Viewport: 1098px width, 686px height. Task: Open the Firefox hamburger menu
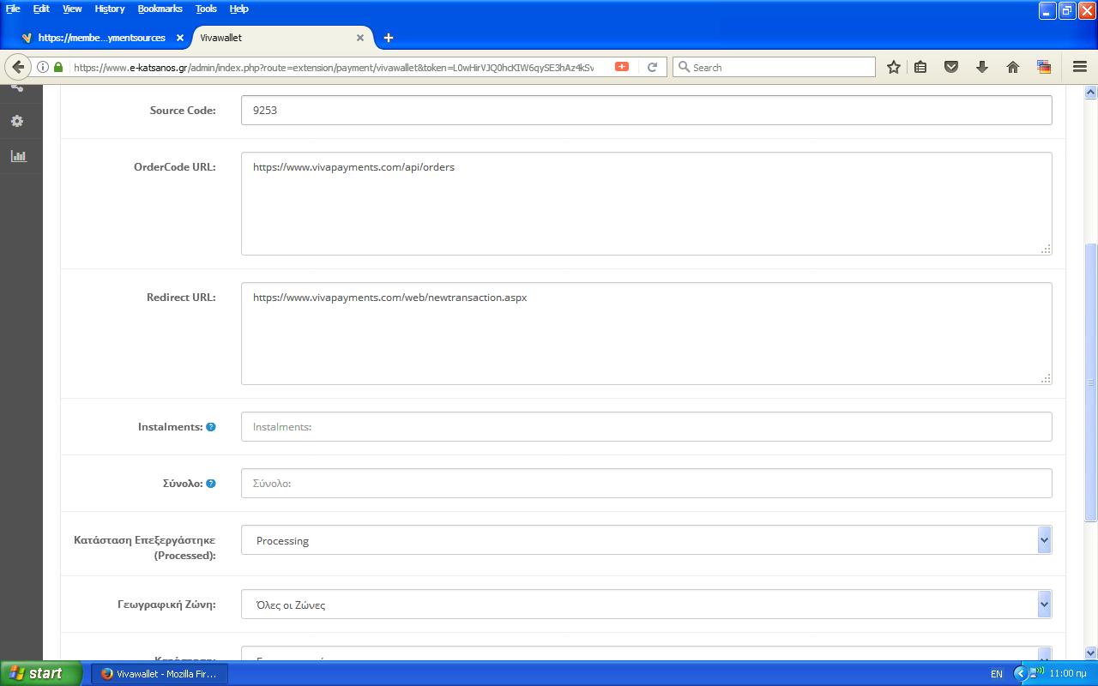pyautogui.click(x=1080, y=67)
